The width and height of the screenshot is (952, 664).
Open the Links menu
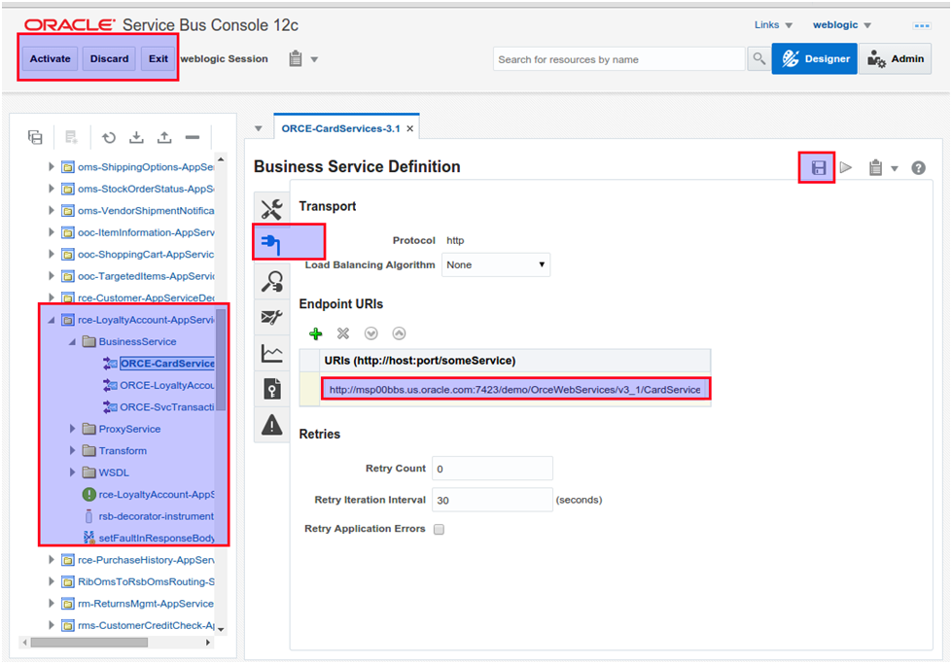click(773, 25)
